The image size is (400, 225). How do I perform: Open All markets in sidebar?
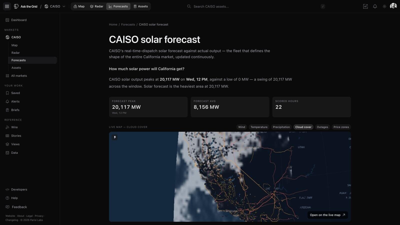30,76
